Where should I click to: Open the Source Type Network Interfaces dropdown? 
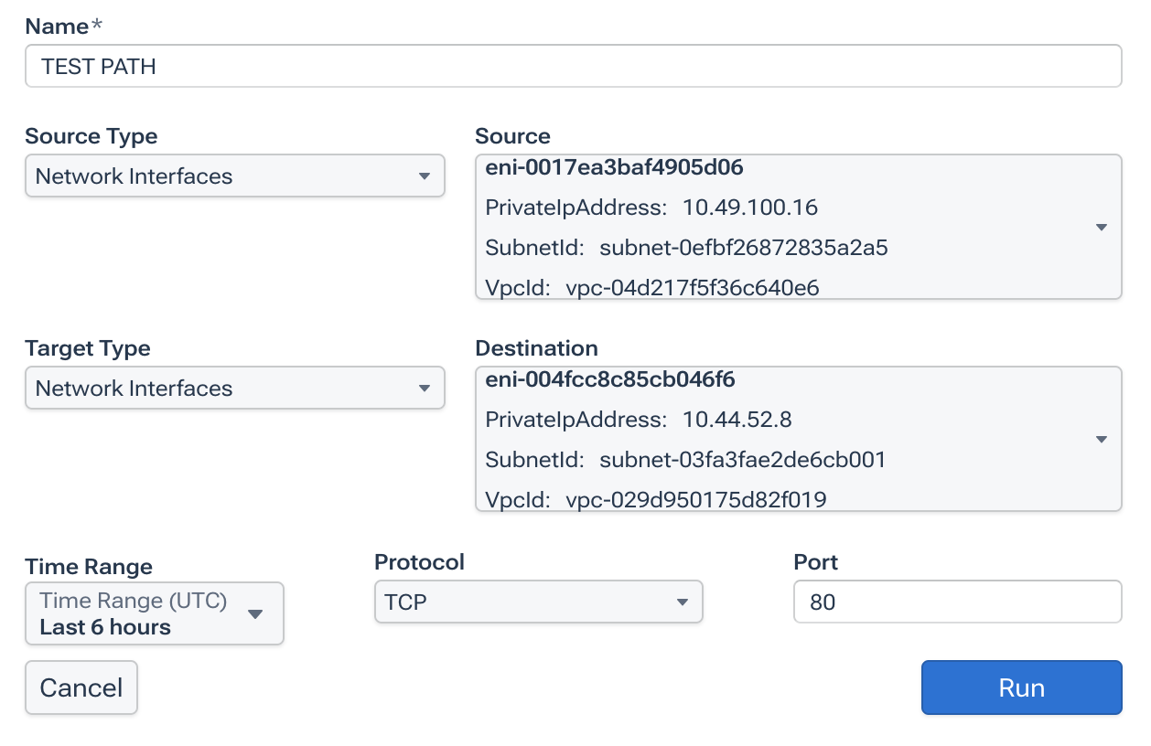[x=220, y=176]
